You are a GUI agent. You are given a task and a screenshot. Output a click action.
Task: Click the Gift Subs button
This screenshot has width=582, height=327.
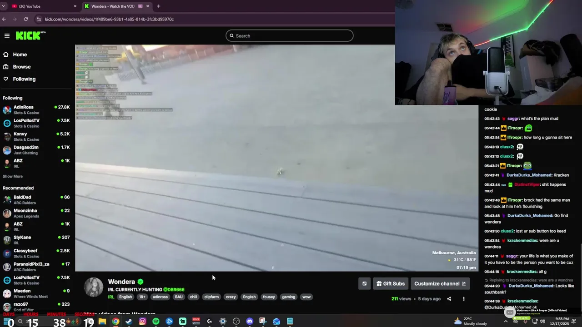(390, 284)
